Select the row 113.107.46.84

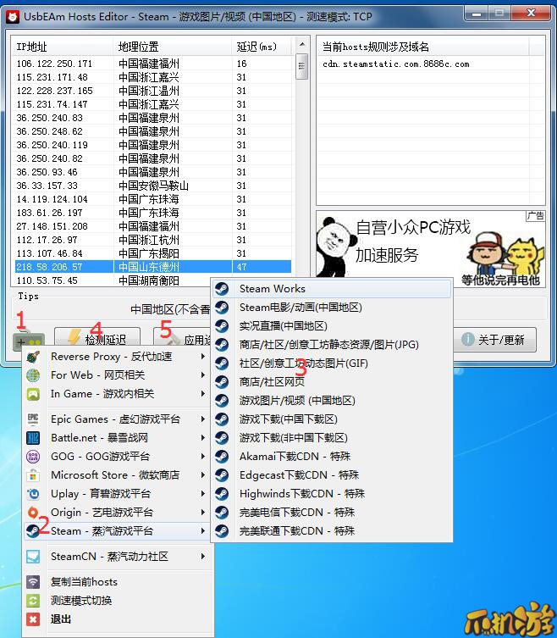coord(153,253)
